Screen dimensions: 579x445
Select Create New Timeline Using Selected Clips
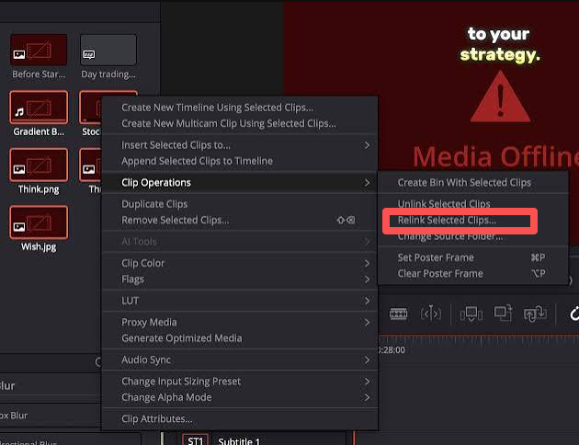[239, 108]
